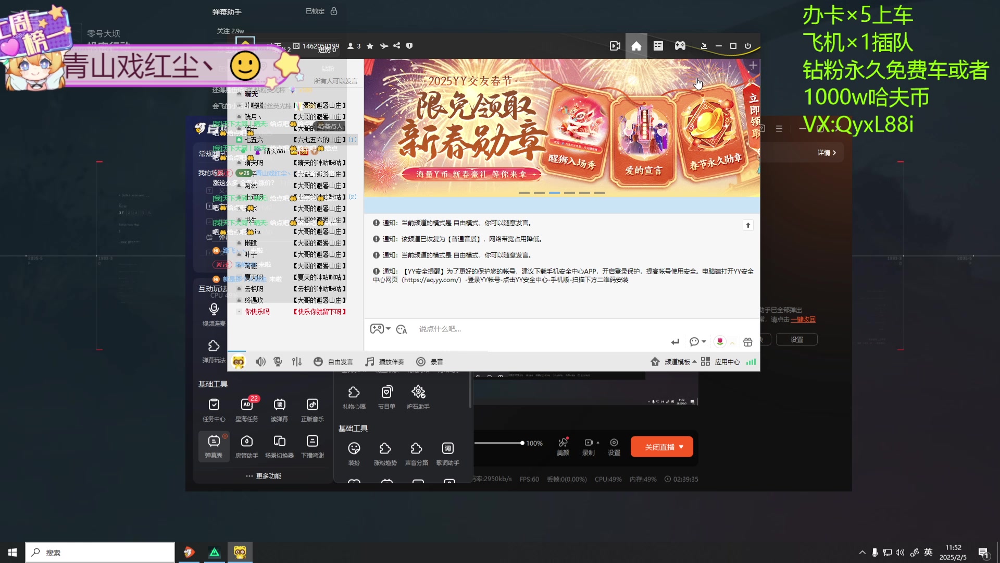This screenshot has width=1000, height=563.
Task: Open 星海任务 with badge 22
Action: (x=247, y=410)
